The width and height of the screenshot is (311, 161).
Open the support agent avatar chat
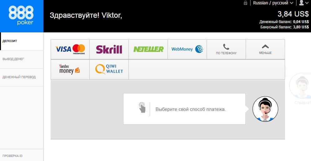[265, 109]
